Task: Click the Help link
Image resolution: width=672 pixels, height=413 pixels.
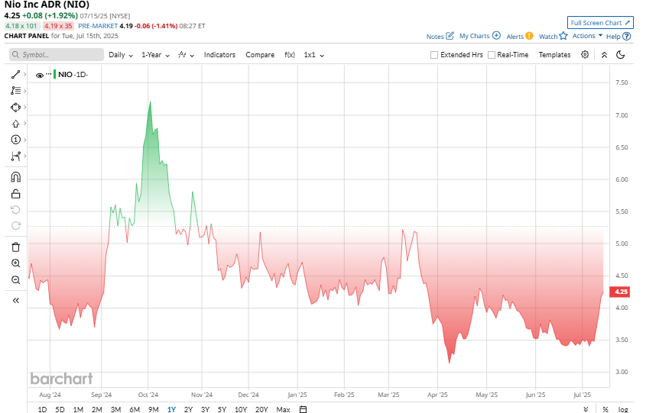Action: click(613, 37)
